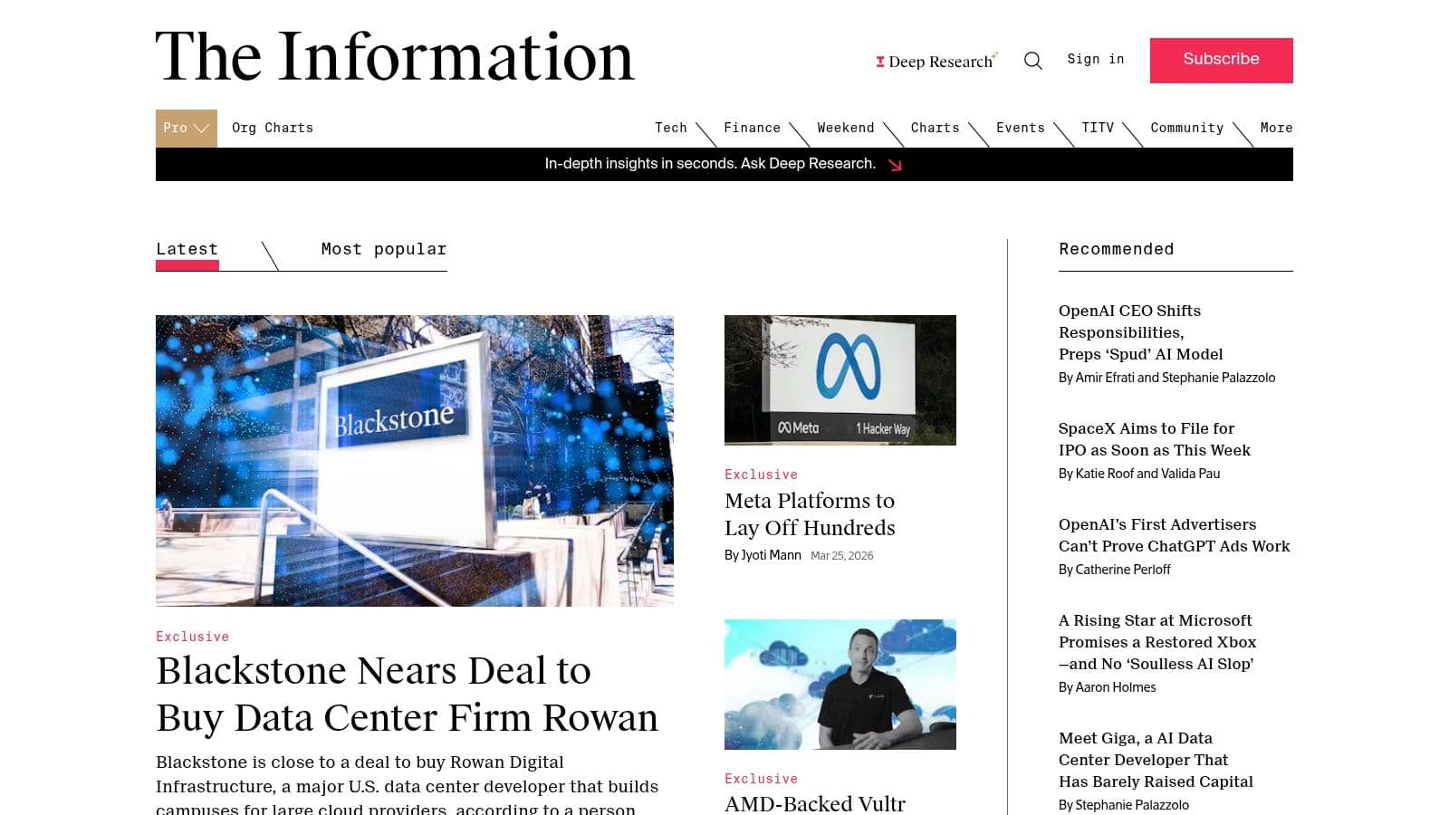Open the Charts nav item
Image resolution: width=1449 pixels, height=815 pixels.
click(x=936, y=128)
